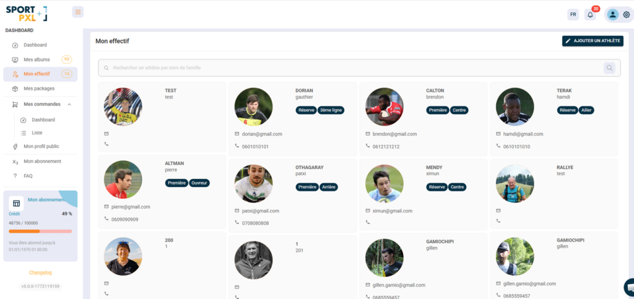Click the search magnifier button

coord(609,68)
